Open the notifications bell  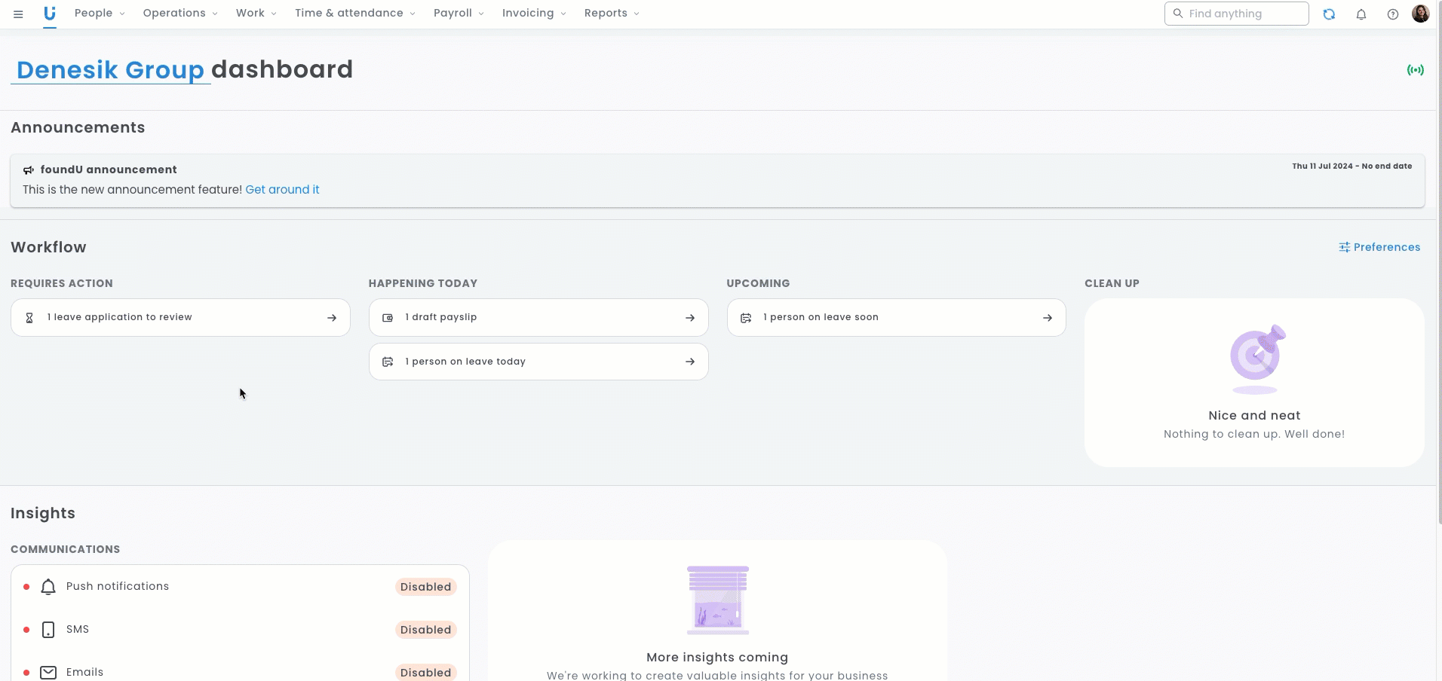click(1361, 14)
